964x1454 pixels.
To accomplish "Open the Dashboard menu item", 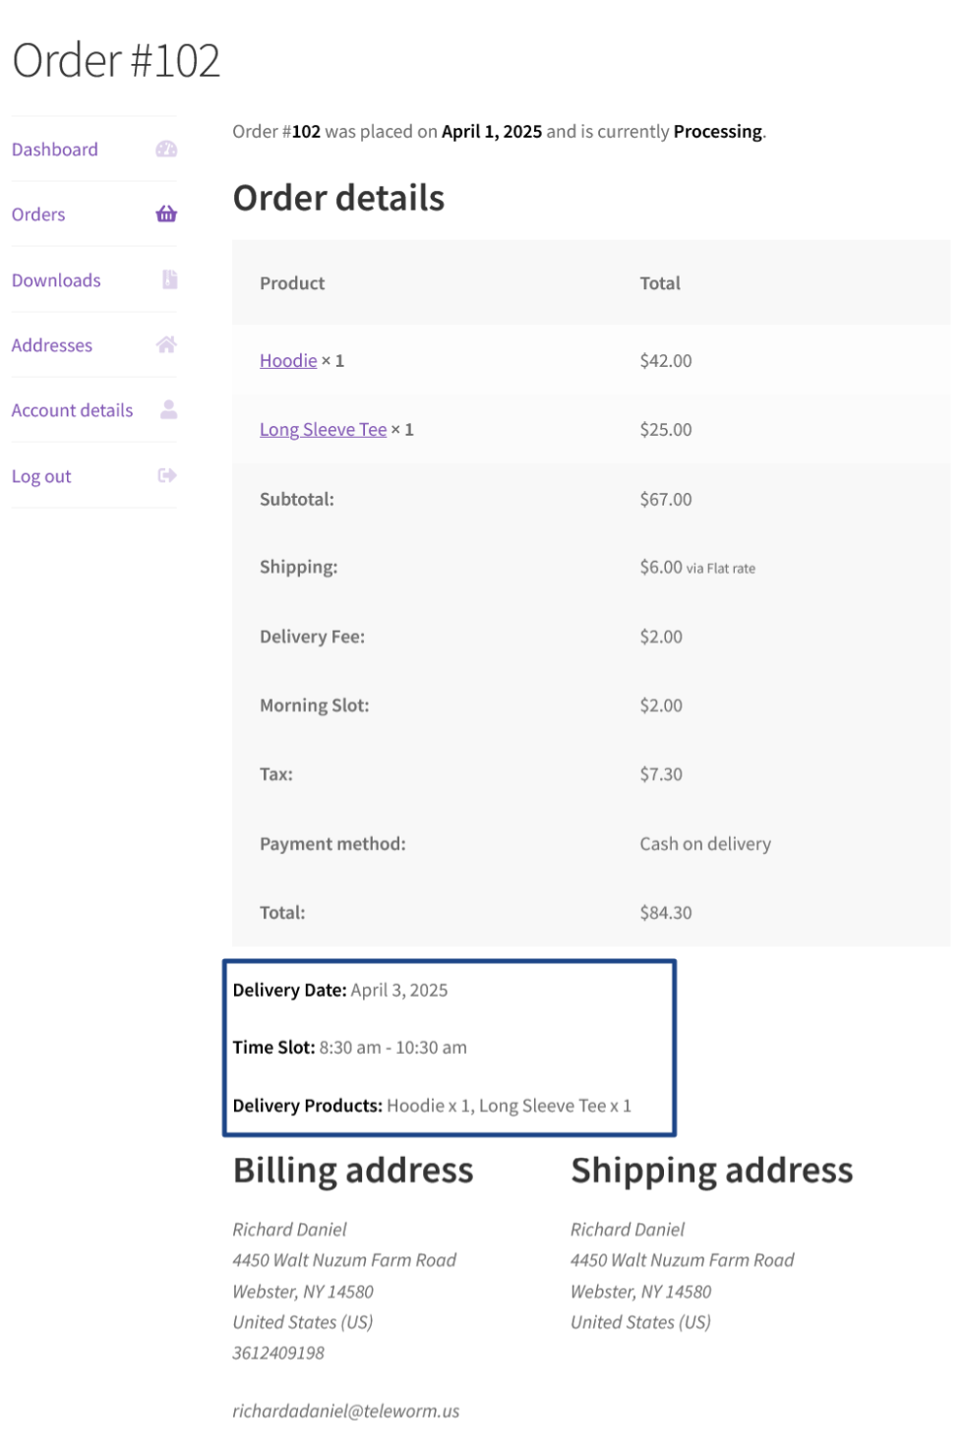I will pos(55,150).
